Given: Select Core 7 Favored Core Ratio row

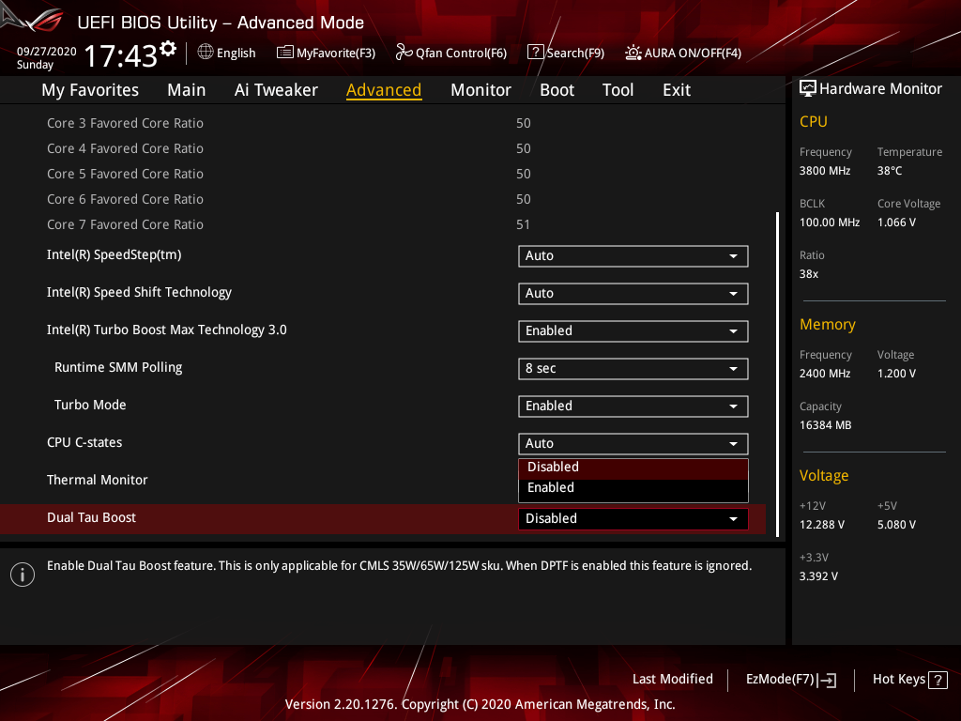Looking at the screenshot, I should 383,224.
